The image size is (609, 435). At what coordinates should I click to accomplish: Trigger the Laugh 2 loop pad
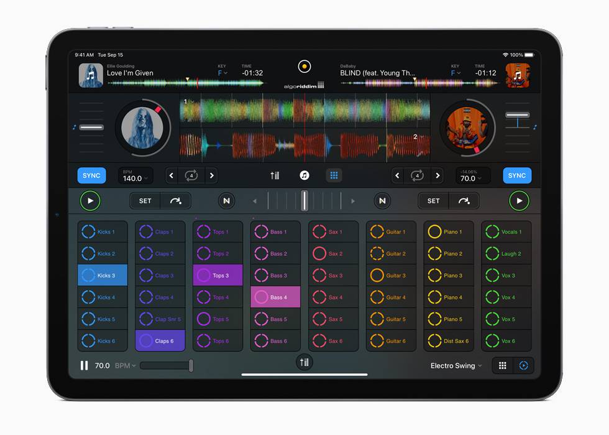tap(506, 253)
